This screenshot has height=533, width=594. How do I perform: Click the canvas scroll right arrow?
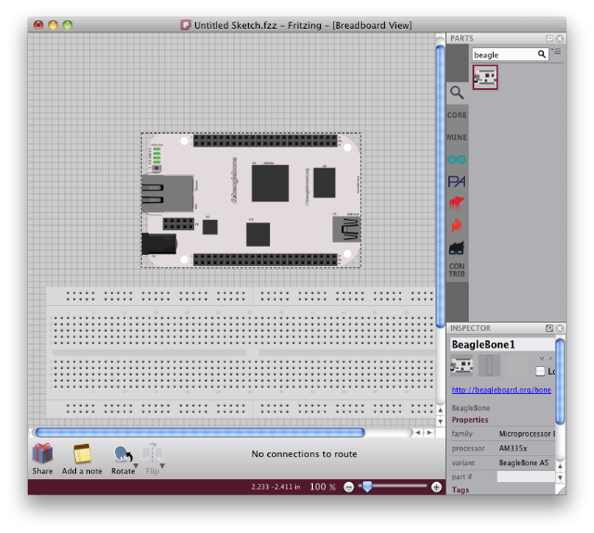click(429, 433)
